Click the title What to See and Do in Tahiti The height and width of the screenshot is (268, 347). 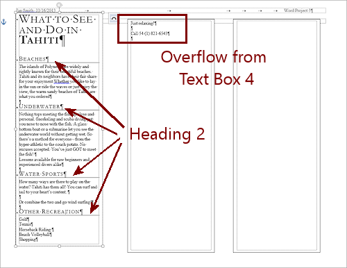point(57,30)
